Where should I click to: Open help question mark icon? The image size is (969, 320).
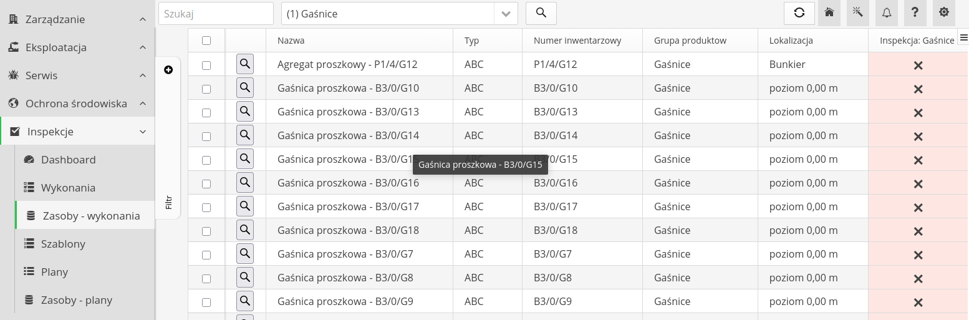pyautogui.click(x=915, y=13)
